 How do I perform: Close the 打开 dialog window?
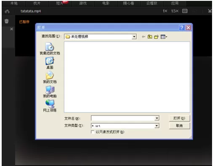(x=188, y=28)
